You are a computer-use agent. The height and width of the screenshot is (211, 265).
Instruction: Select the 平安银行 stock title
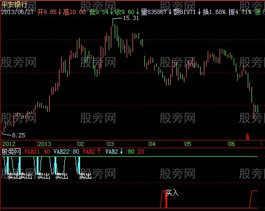pyautogui.click(x=14, y=4)
